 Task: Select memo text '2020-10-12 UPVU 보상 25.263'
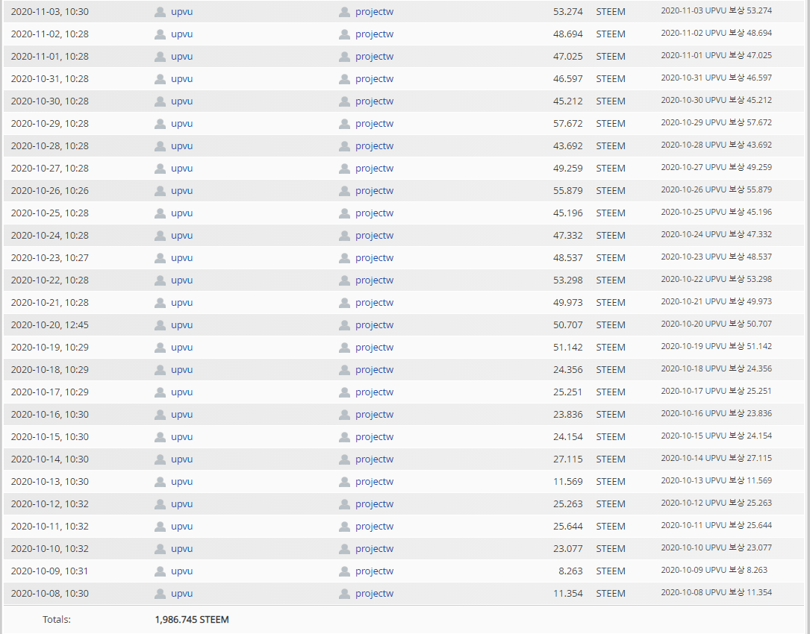coord(717,503)
